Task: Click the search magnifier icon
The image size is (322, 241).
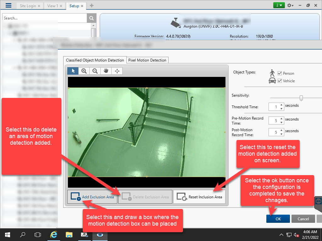Action: (92, 18)
